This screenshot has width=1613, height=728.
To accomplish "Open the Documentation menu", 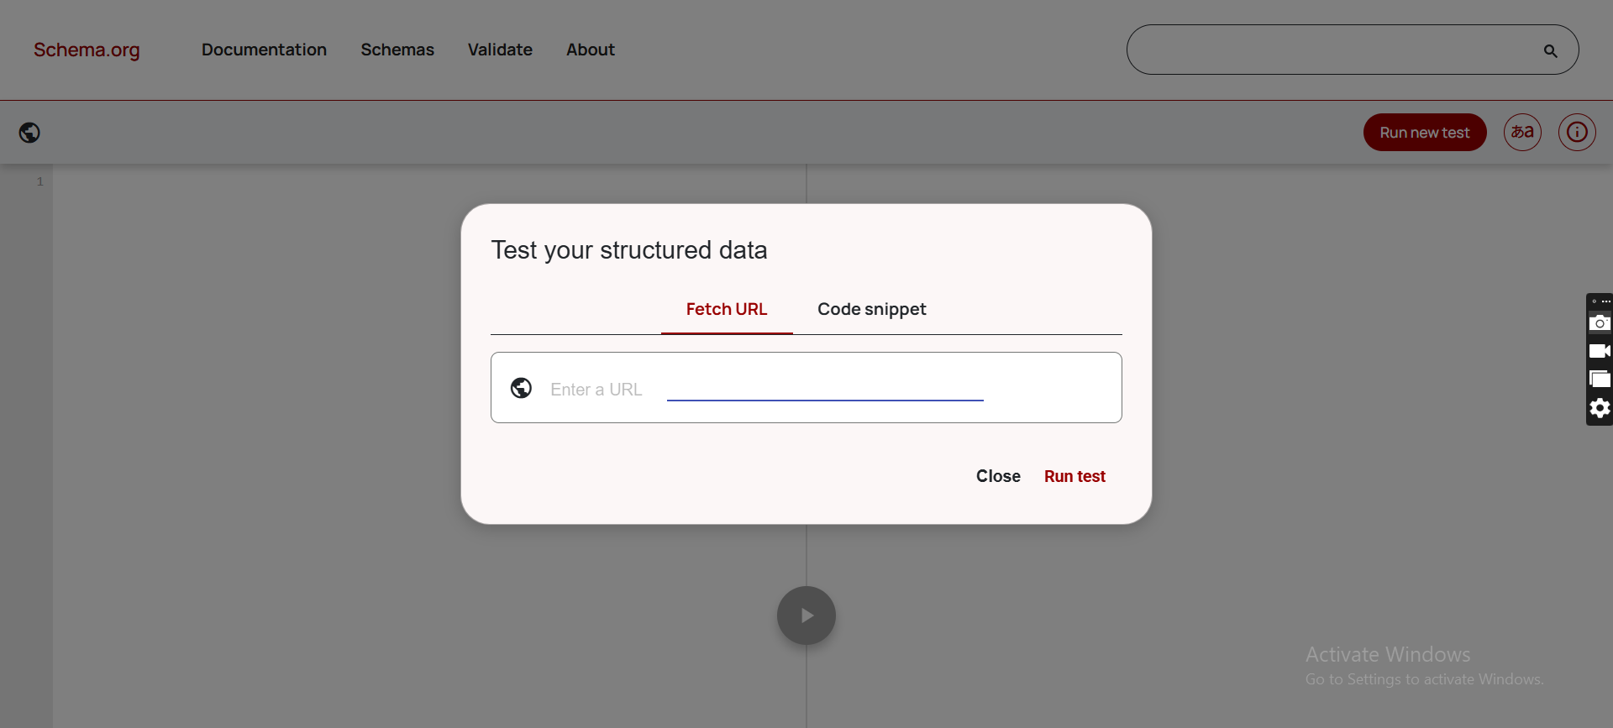I will click(x=264, y=50).
